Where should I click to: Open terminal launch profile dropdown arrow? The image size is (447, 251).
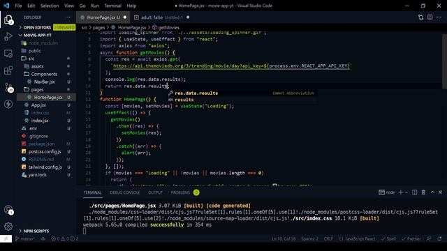pyautogui.click(x=406, y=192)
